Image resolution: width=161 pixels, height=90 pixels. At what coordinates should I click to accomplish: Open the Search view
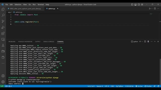click(x=3, y=15)
